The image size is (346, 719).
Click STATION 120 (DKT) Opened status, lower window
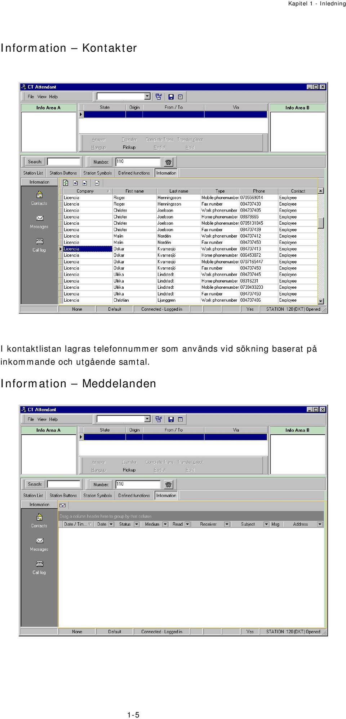(293, 632)
